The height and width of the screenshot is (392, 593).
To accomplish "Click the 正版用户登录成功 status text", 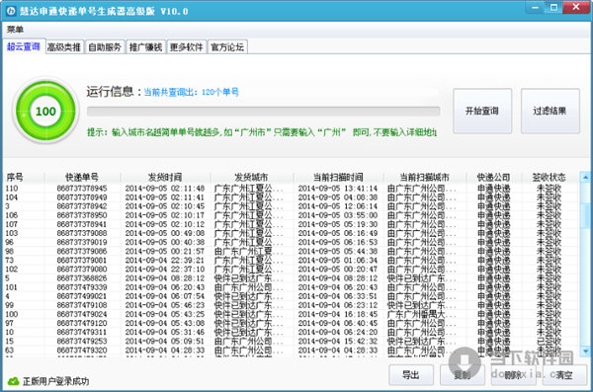I will click(x=55, y=381).
